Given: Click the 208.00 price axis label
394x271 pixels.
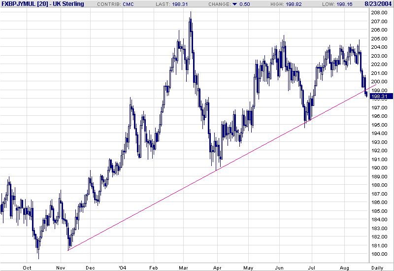Looking at the screenshot, I should click(379, 13).
